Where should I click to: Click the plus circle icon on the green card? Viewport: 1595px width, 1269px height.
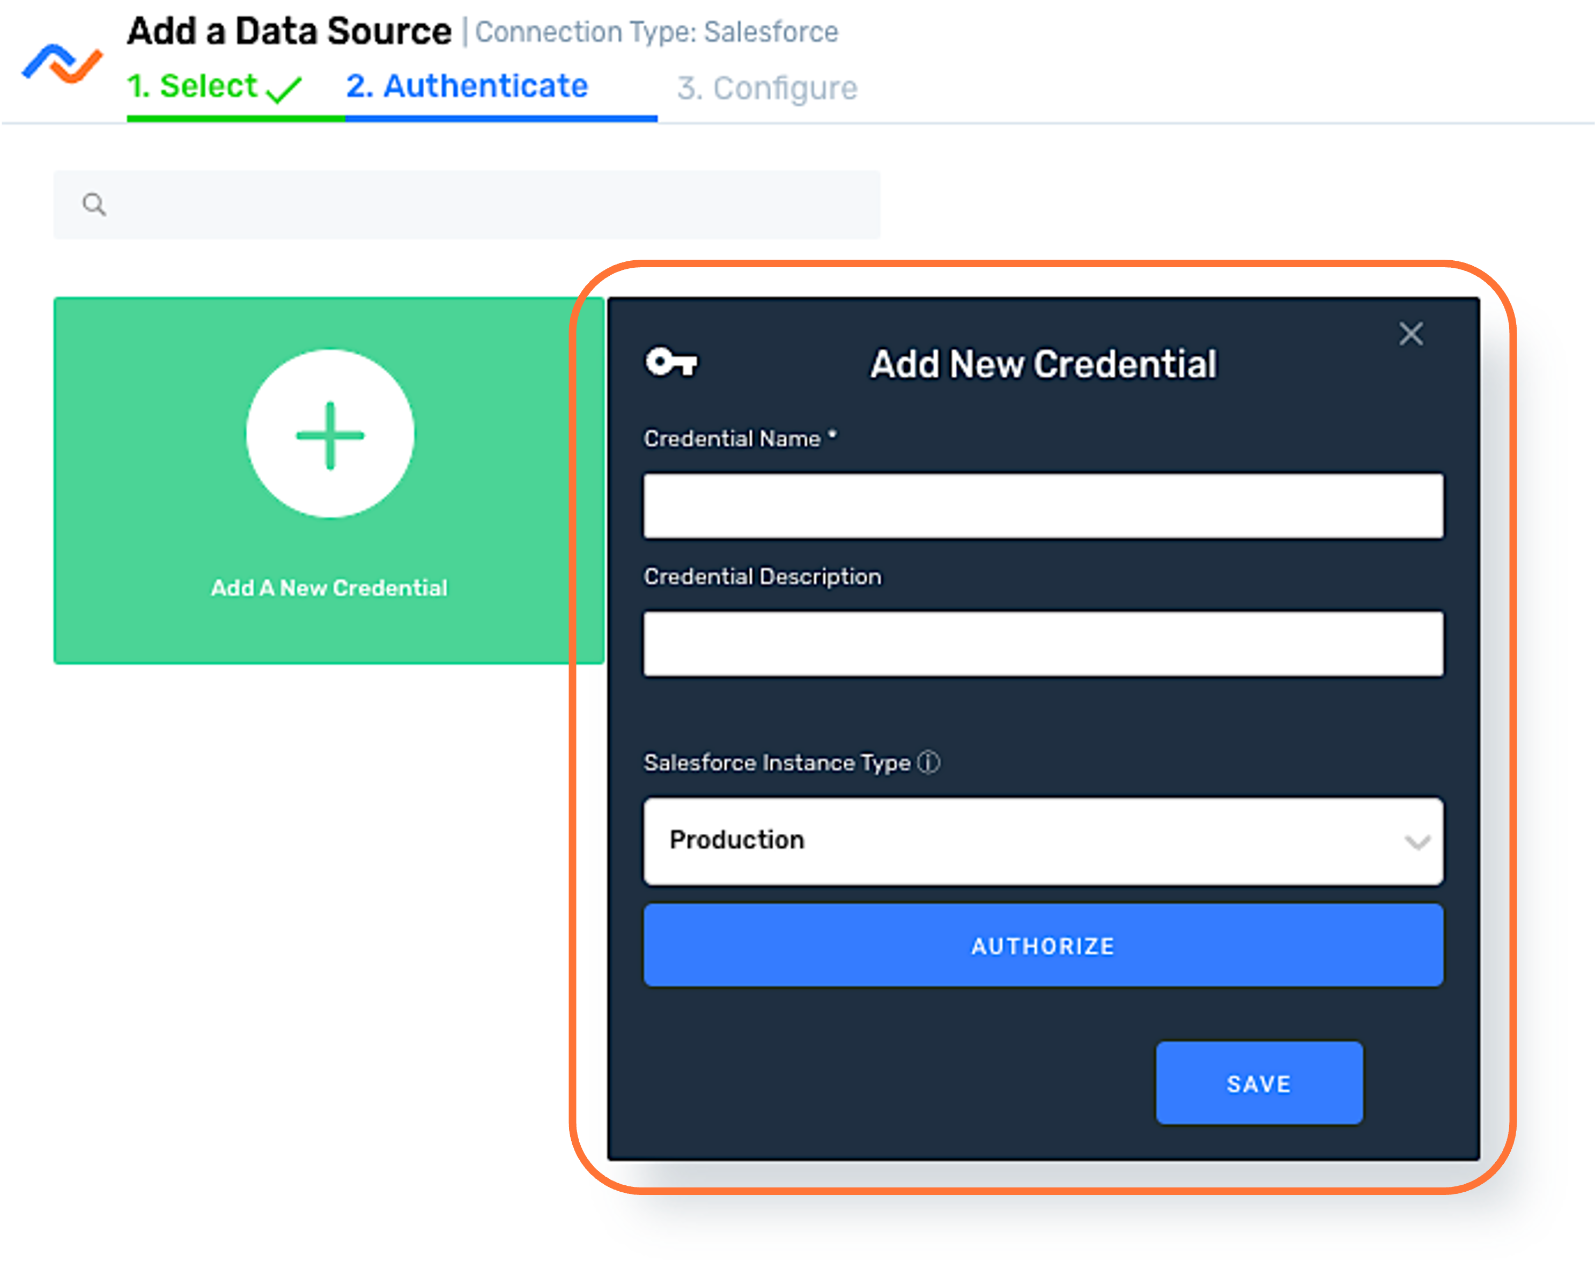[330, 434]
